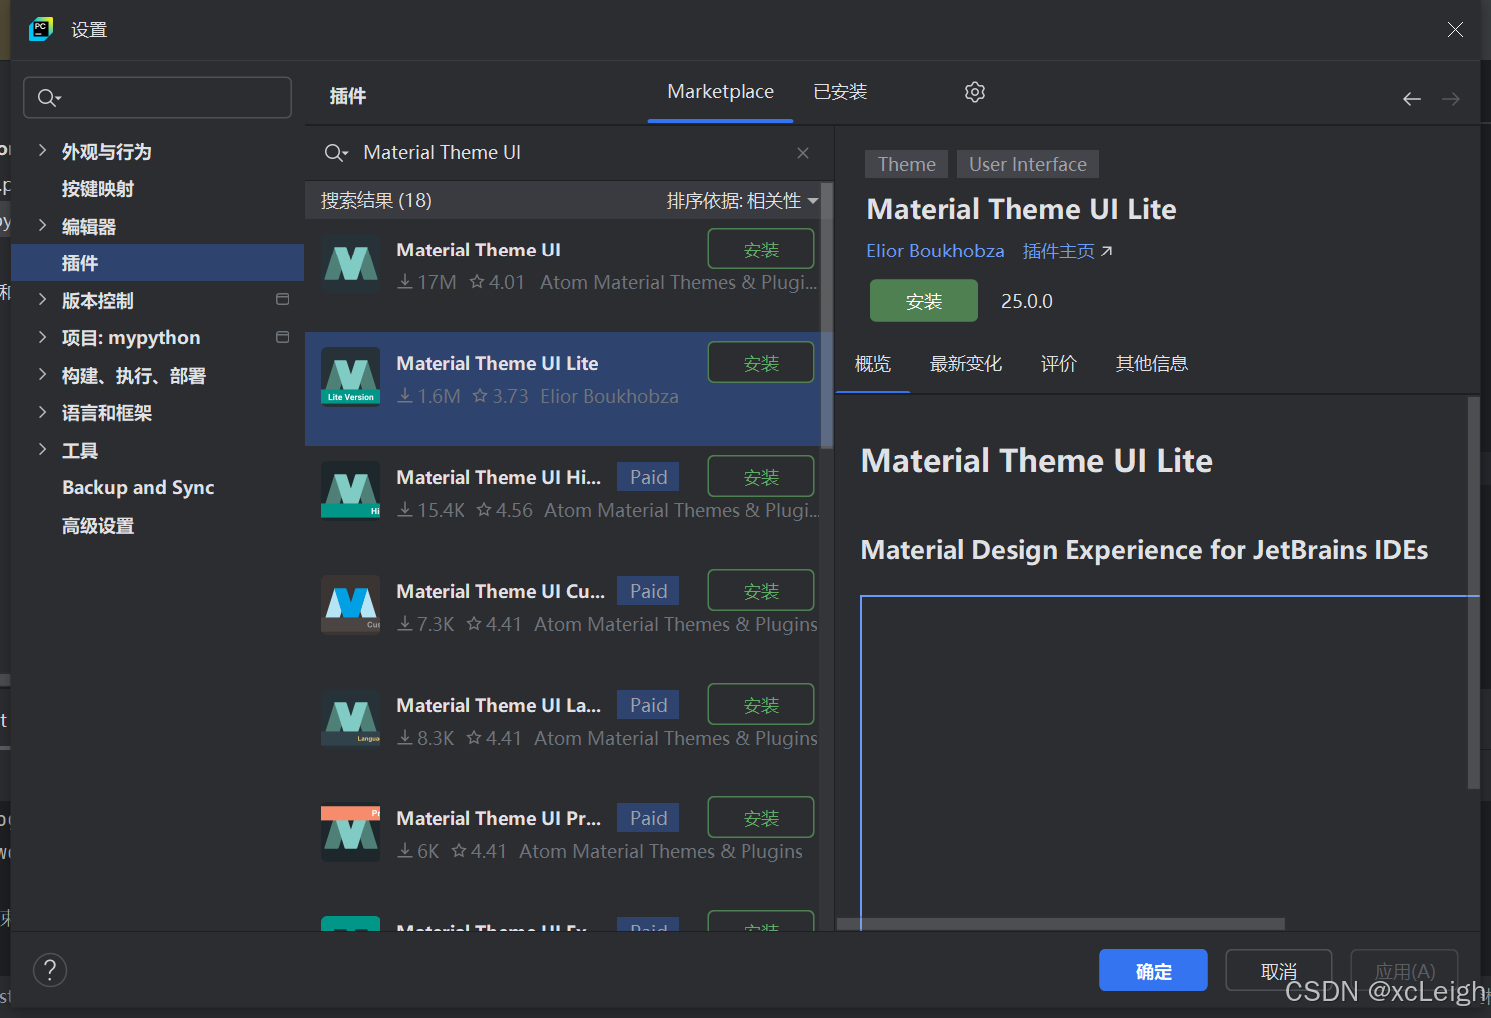
Task: Click the Theme tag
Action: (x=907, y=164)
